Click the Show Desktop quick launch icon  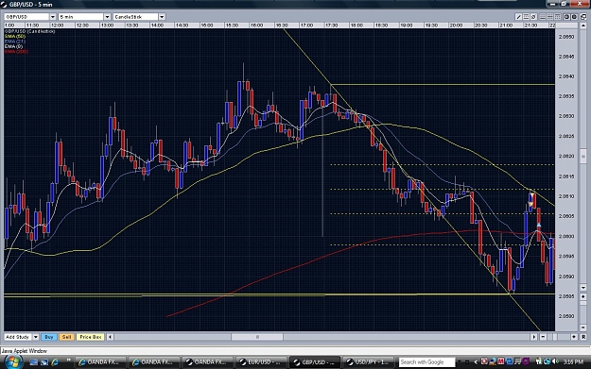pos(33,362)
